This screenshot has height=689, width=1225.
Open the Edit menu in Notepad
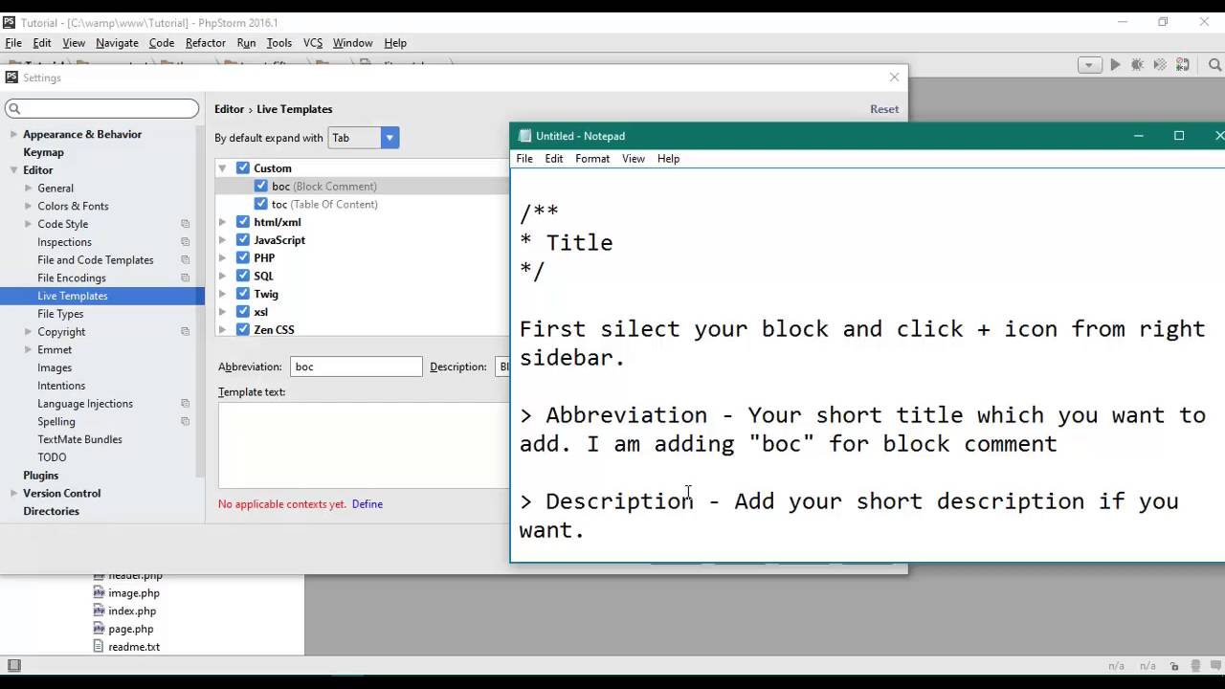tap(554, 159)
